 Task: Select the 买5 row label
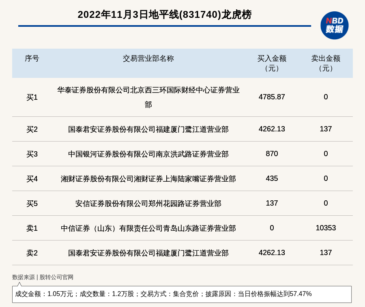[x=32, y=204]
